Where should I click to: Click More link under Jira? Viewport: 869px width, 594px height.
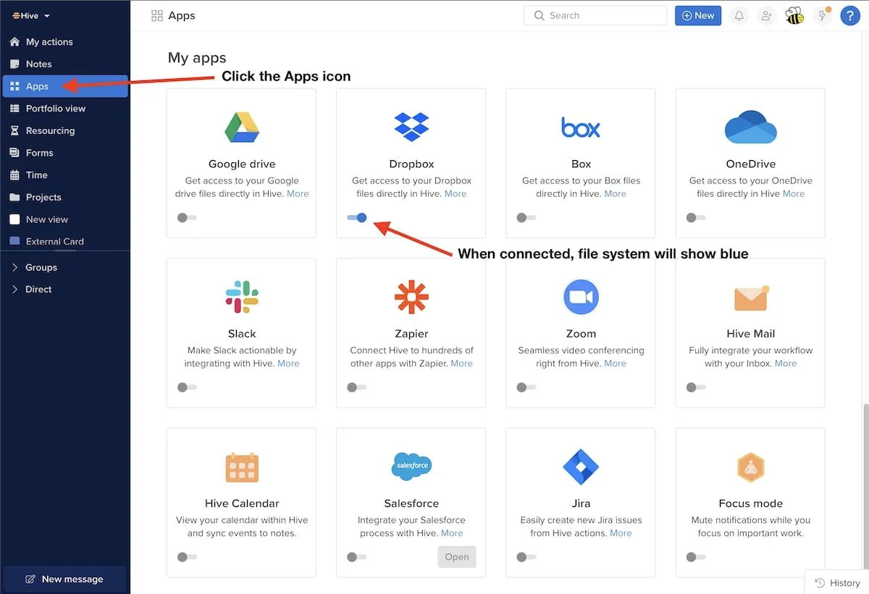click(x=621, y=533)
